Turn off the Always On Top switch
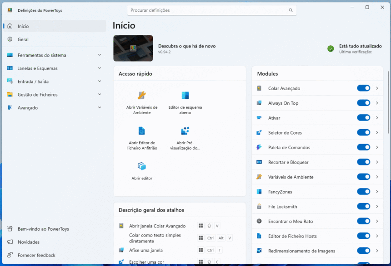 (363, 103)
